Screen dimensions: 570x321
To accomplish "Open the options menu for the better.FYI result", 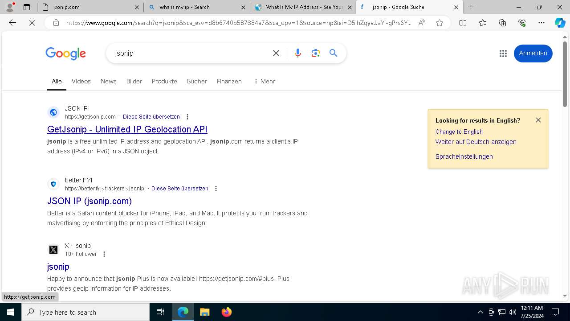I will click(x=216, y=189).
